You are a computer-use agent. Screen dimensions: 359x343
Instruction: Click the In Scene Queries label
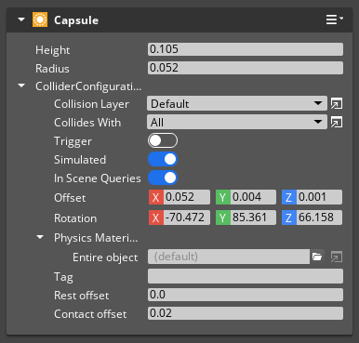(x=98, y=178)
